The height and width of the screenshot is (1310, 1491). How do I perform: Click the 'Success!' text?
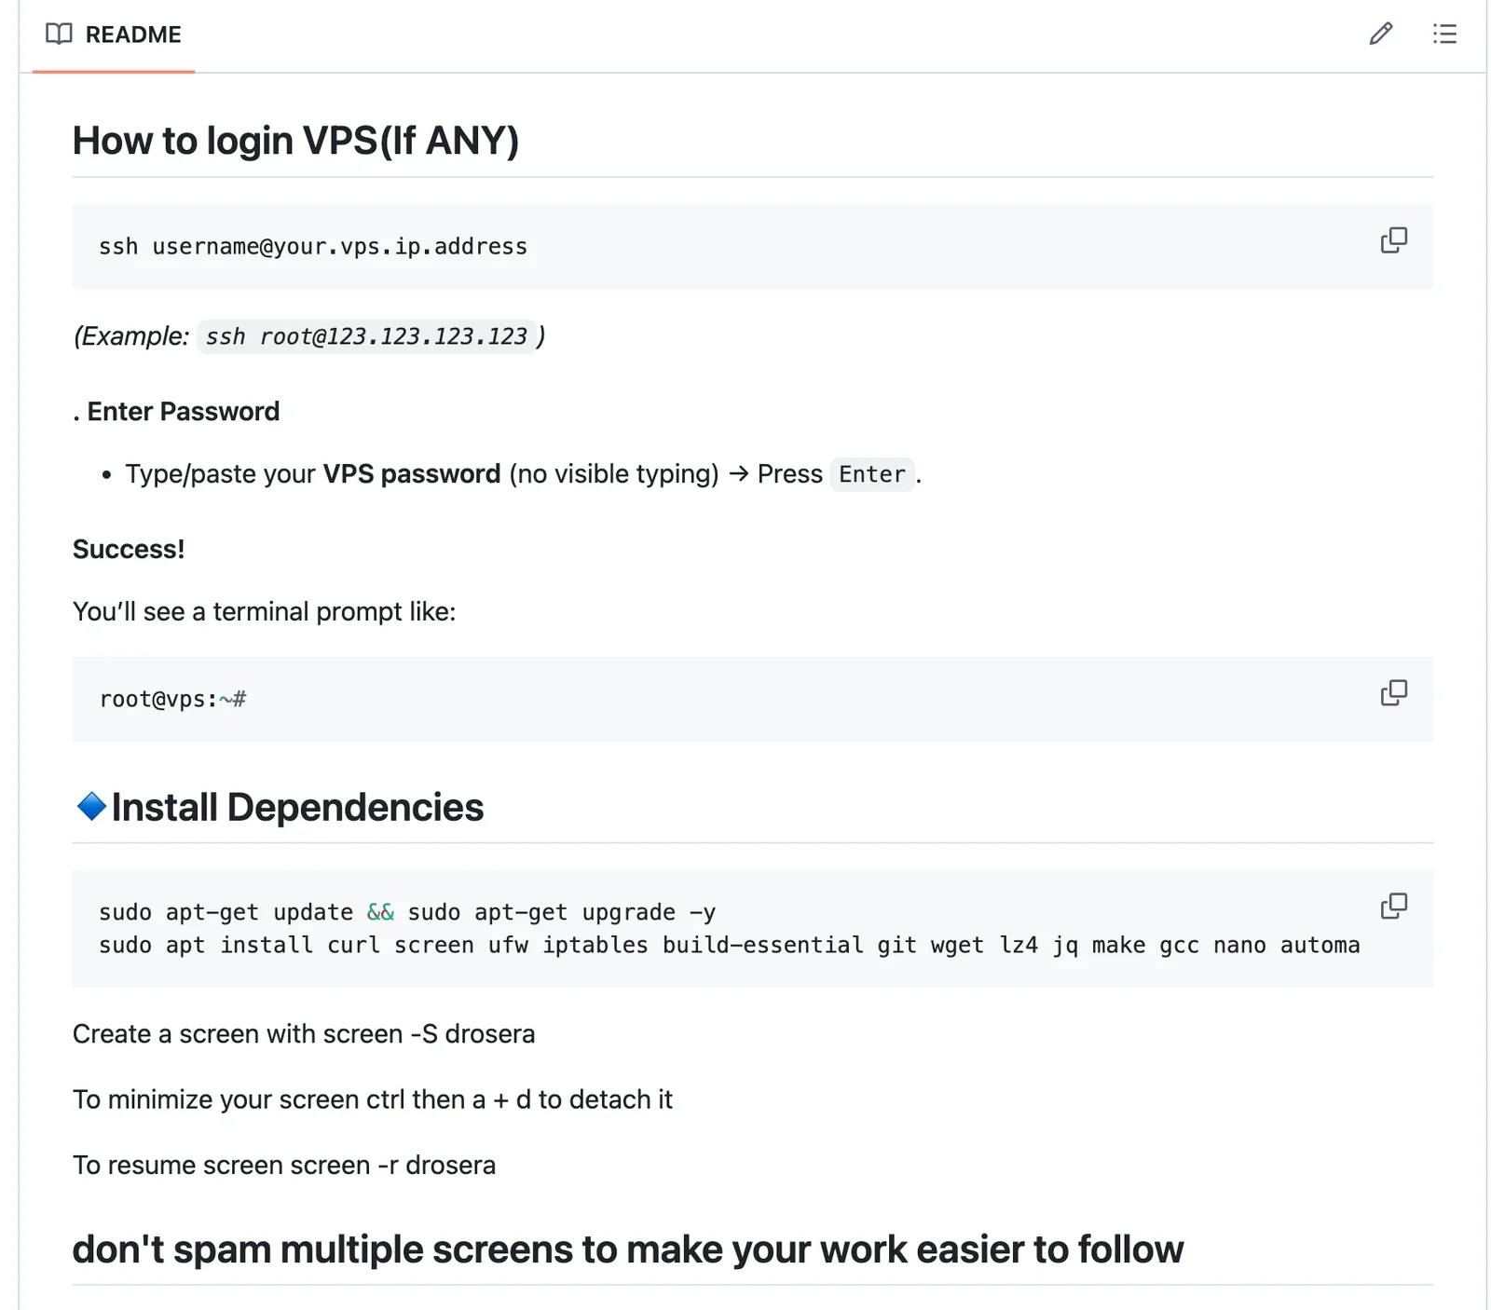pyautogui.click(x=129, y=550)
